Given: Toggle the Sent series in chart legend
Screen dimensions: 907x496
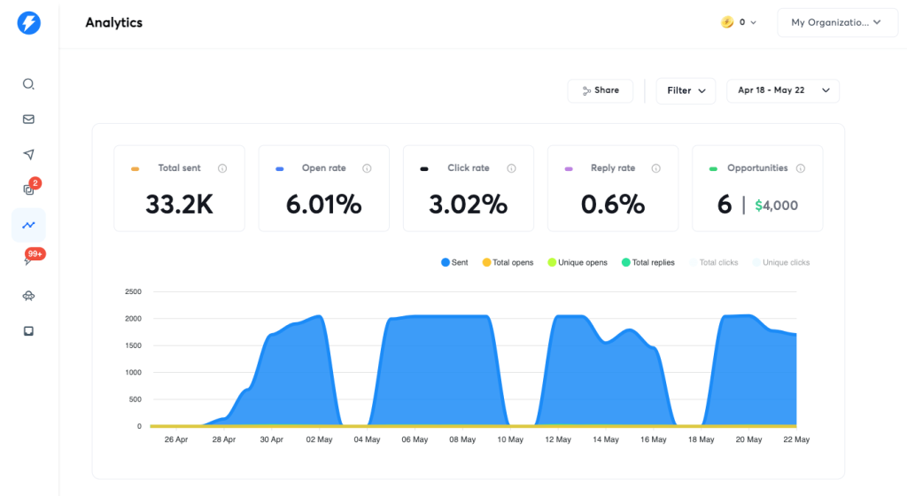Looking at the screenshot, I should (x=454, y=262).
